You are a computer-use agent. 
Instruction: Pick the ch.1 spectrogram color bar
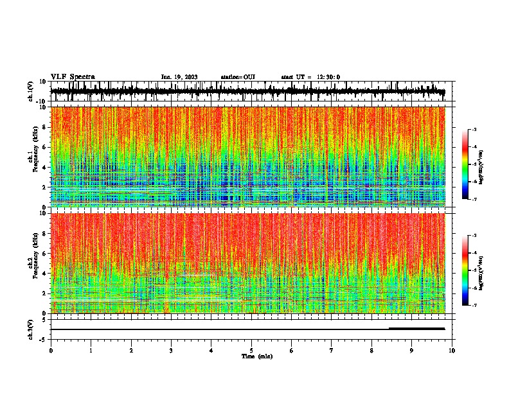[x=465, y=164]
